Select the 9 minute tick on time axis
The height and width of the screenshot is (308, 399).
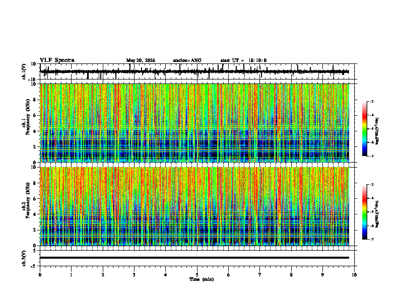click(x=322, y=275)
